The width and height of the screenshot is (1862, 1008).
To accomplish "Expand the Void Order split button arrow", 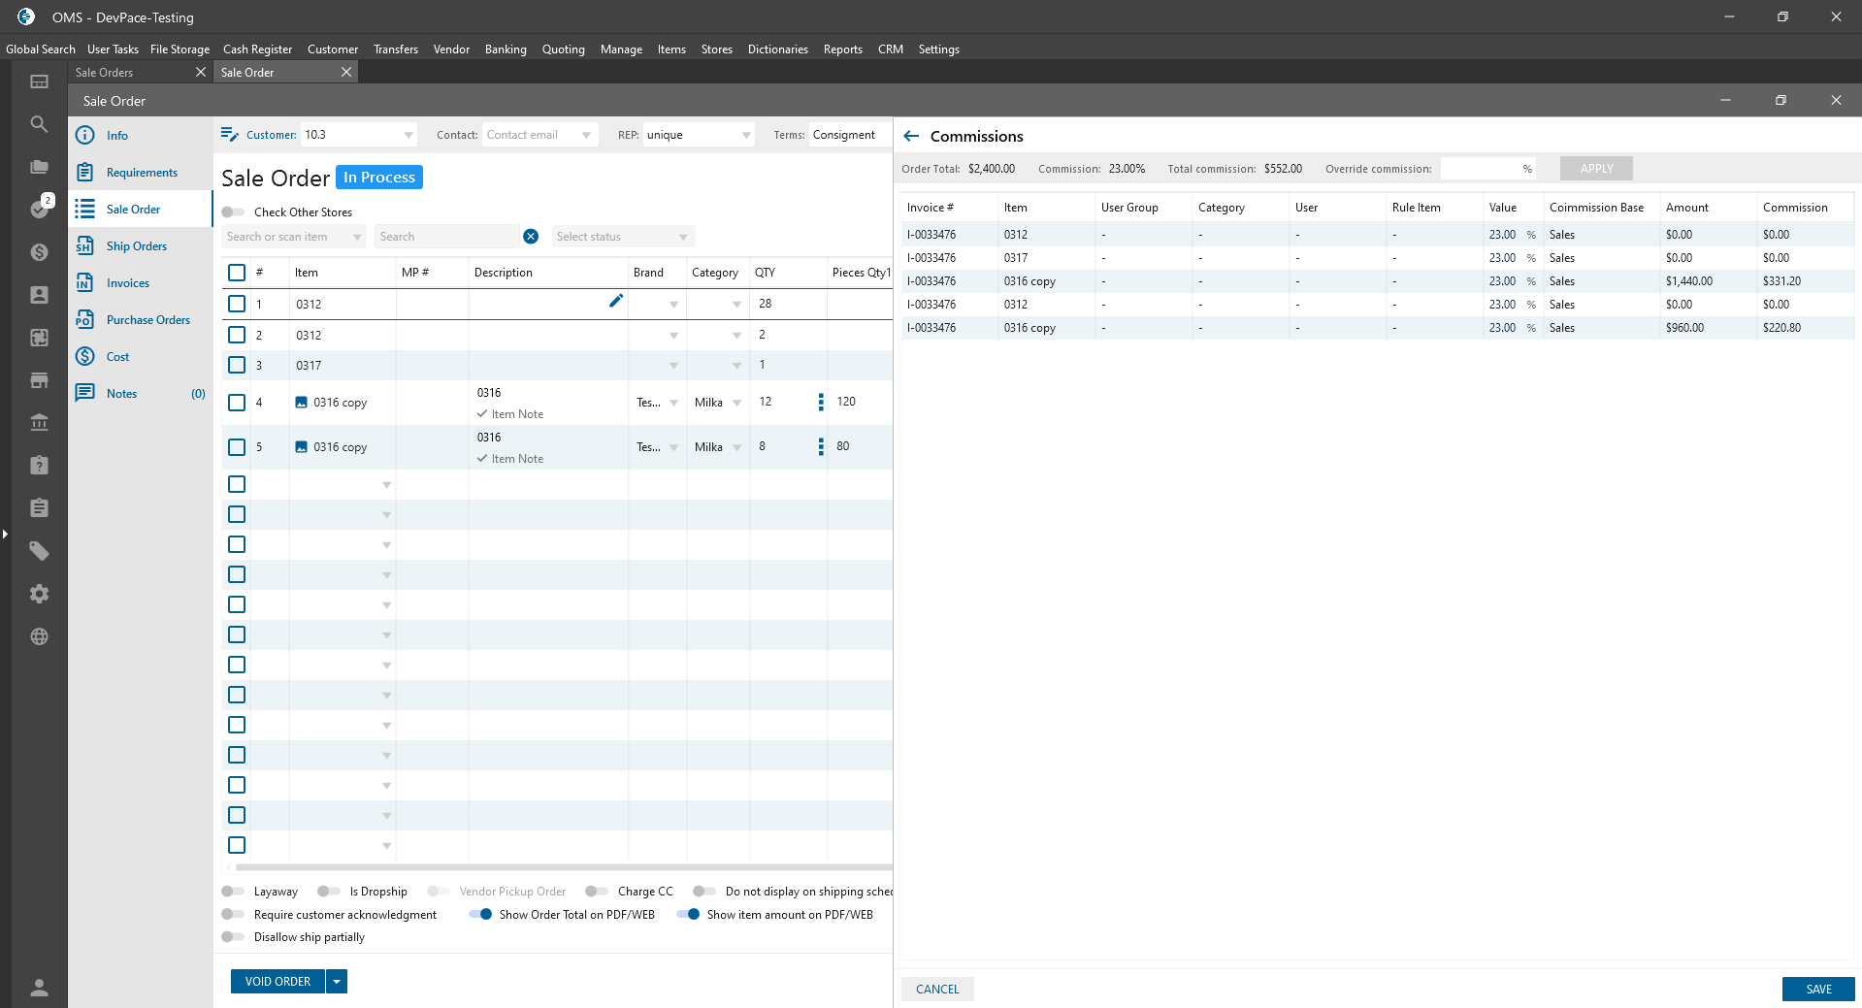I will pyautogui.click(x=337, y=981).
